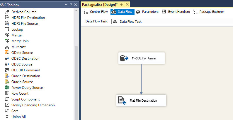Click the Union All icon
The image size is (233, 120).
[7, 117]
